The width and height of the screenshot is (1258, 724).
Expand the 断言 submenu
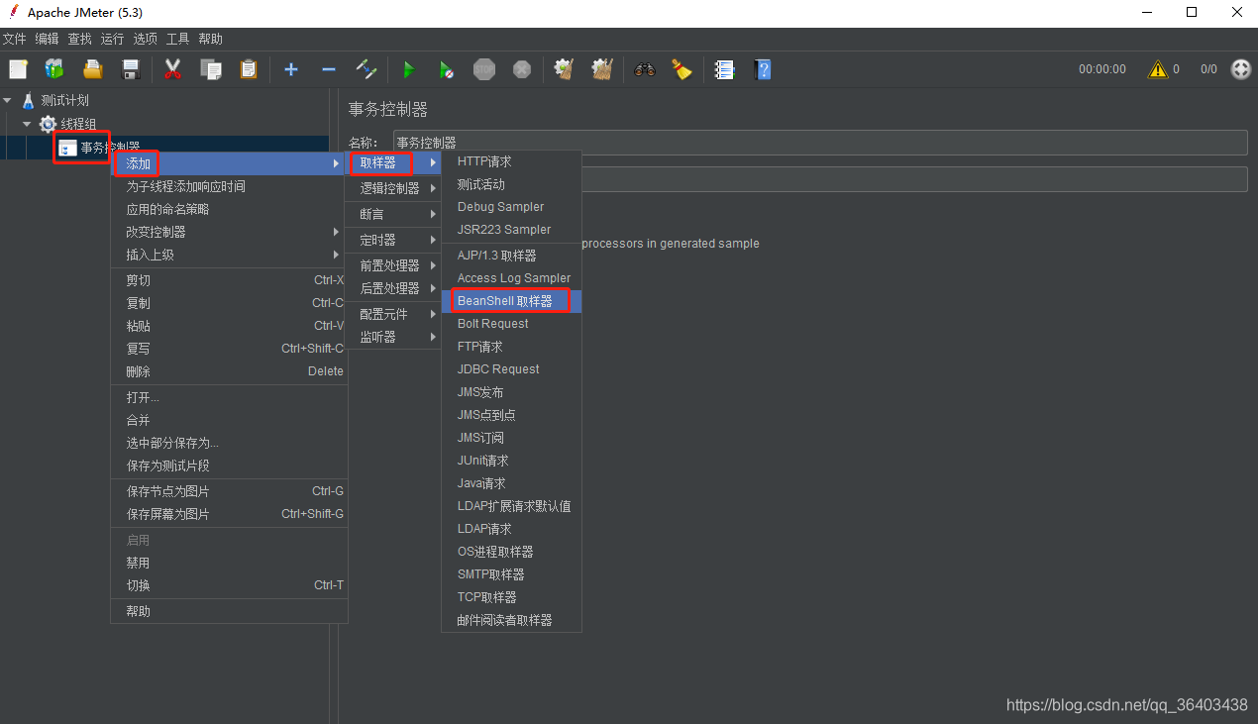pos(393,214)
